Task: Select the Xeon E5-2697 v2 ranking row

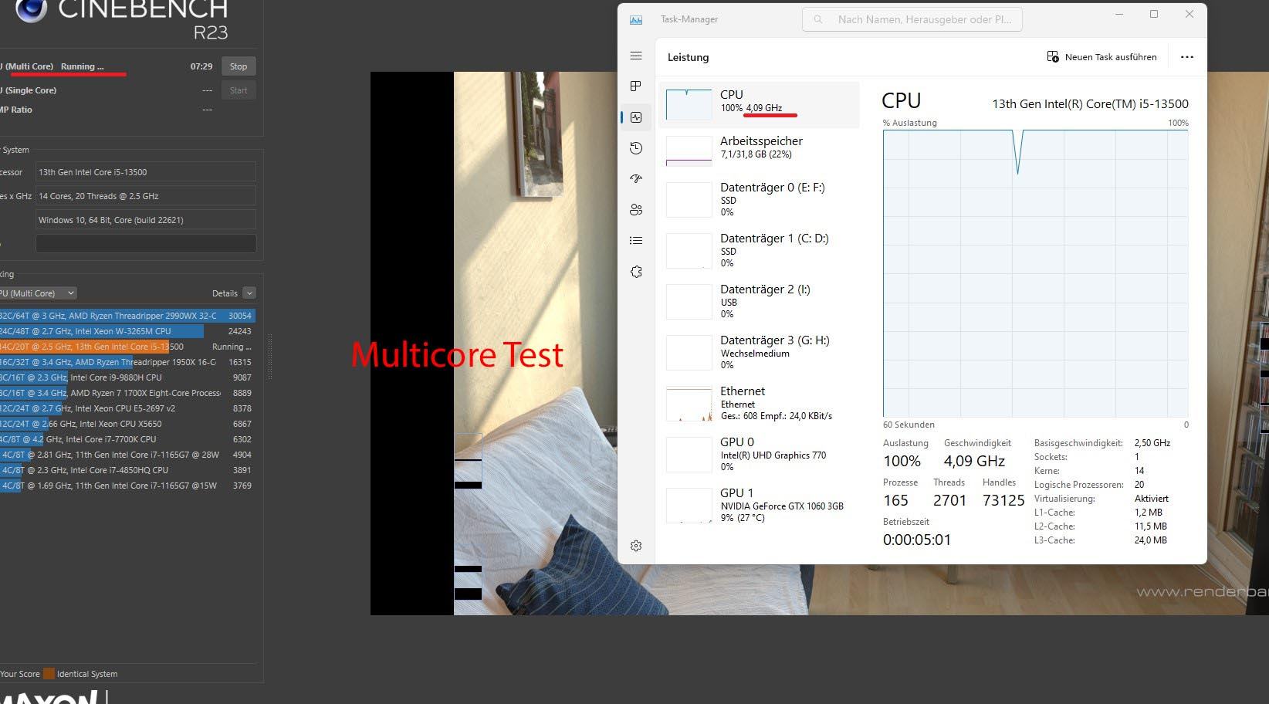Action: coord(127,408)
